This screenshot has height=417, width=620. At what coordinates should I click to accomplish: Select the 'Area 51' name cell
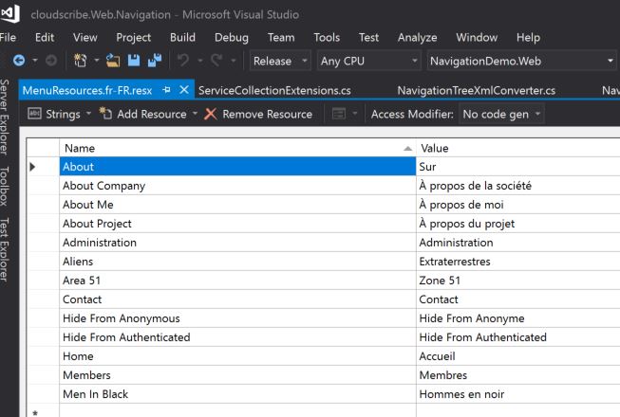tap(237, 281)
